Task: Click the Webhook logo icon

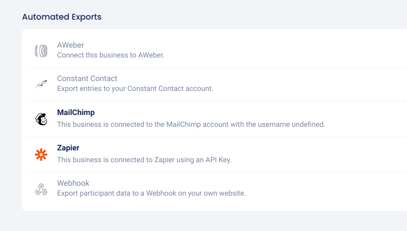Action: pyautogui.click(x=41, y=189)
